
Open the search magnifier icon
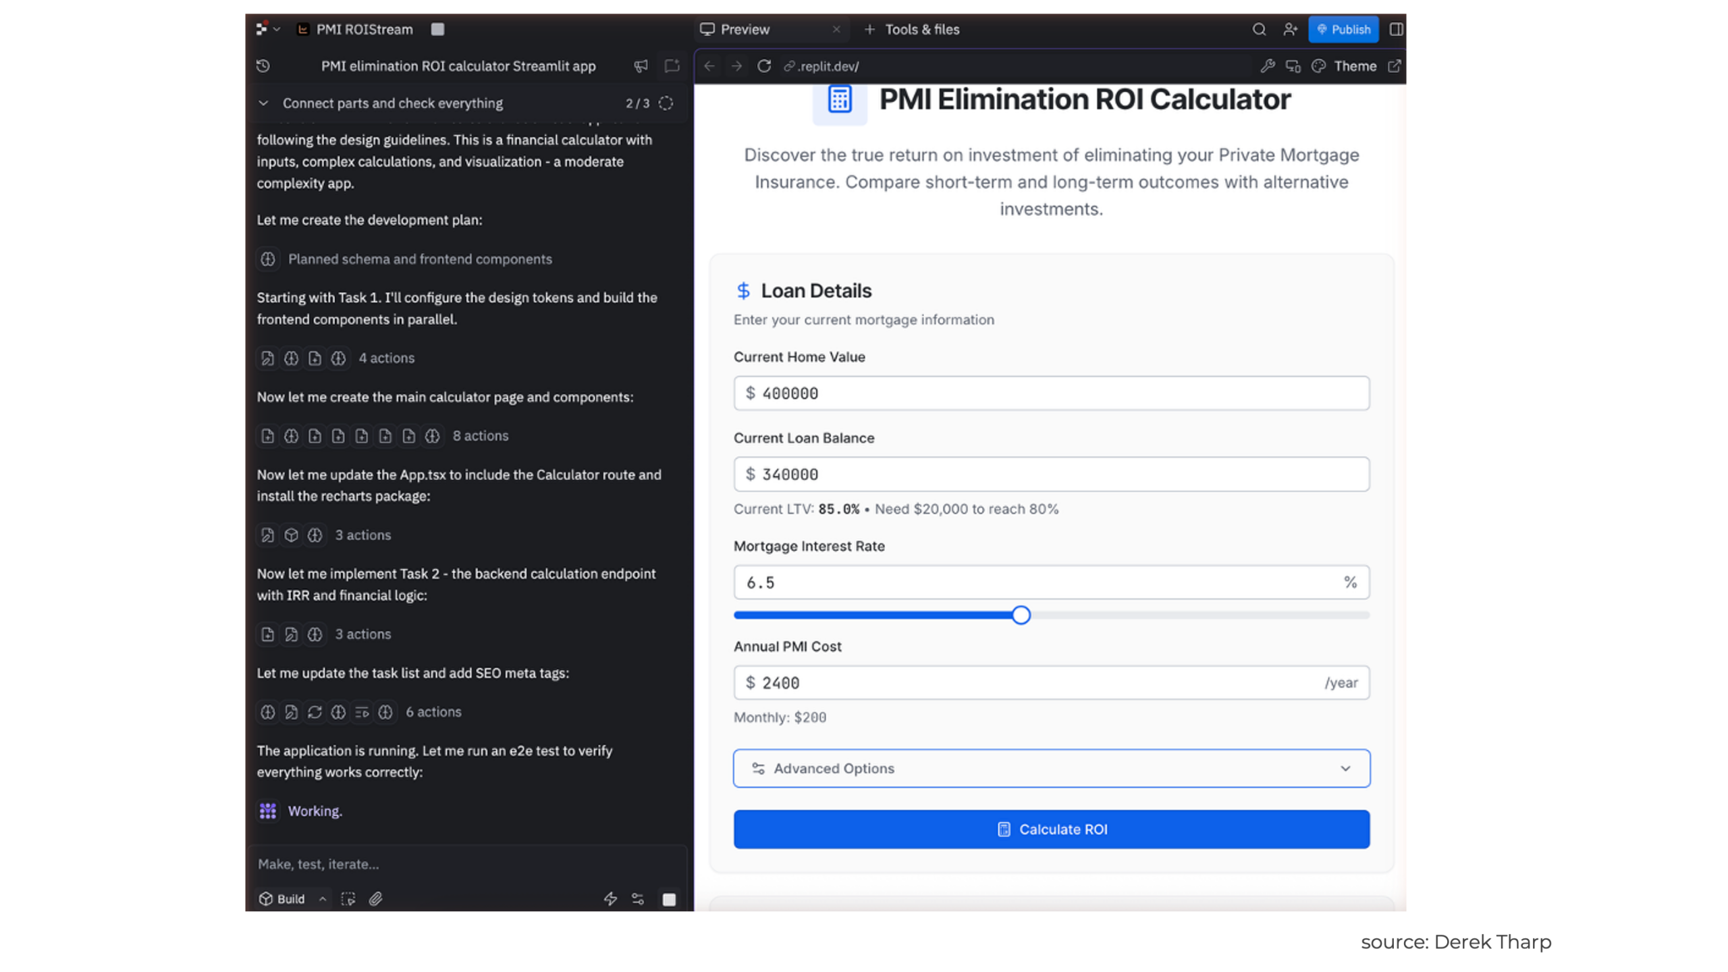coord(1258,29)
